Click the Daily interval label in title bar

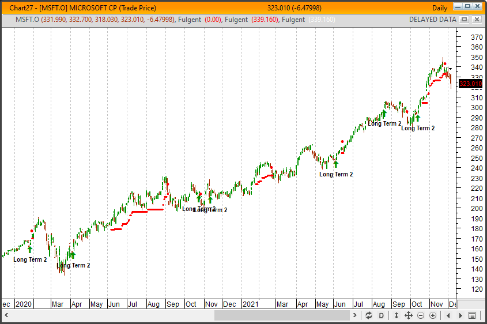click(440, 8)
